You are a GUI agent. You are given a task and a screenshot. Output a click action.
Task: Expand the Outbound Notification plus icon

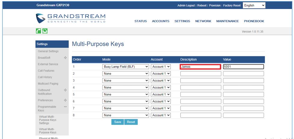(x=65, y=90)
